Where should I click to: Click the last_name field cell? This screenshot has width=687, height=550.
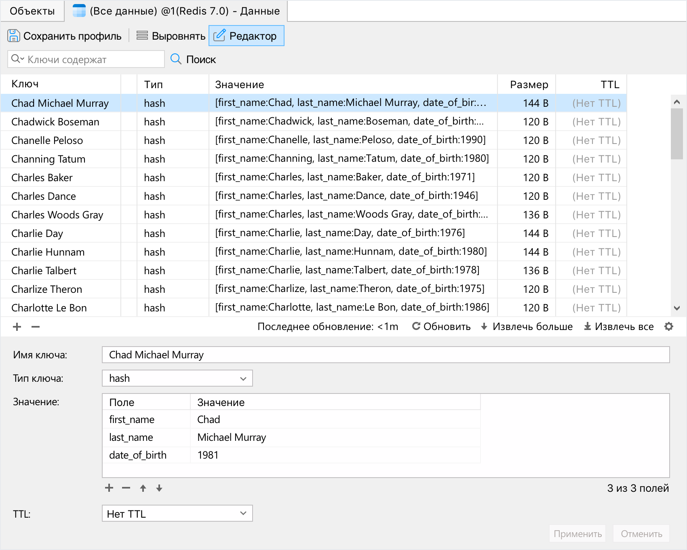pyautogui.click(x=146, y=437)
